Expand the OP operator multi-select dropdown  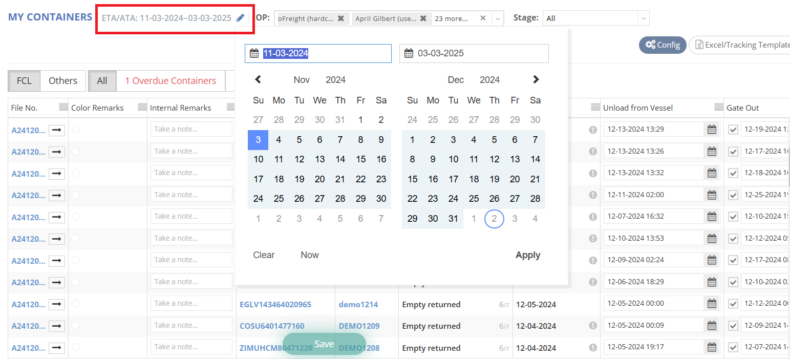tap(498, 18)
